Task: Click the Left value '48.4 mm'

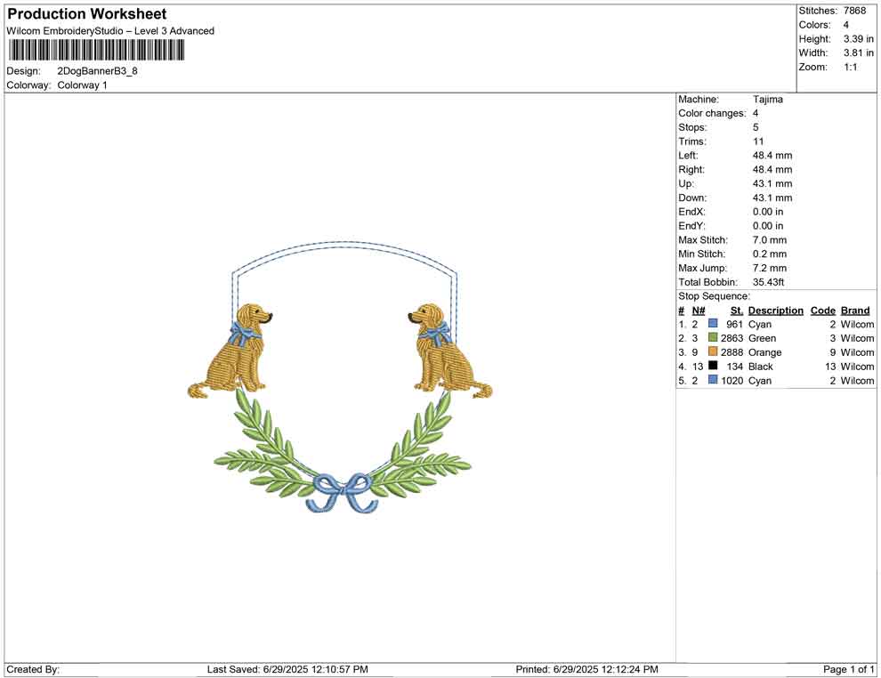Action: [x=772, y=155]
